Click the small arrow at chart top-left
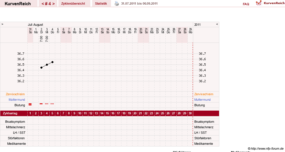This screenshot has width=285, height=152. click(x=2, y=24)
